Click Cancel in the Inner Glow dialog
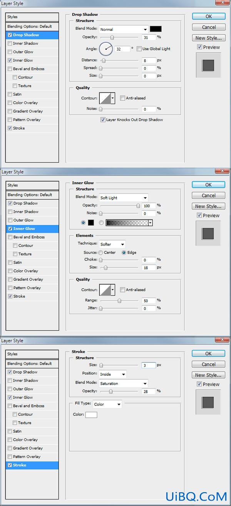The image size is (231, 506). (x=208, y=195)
